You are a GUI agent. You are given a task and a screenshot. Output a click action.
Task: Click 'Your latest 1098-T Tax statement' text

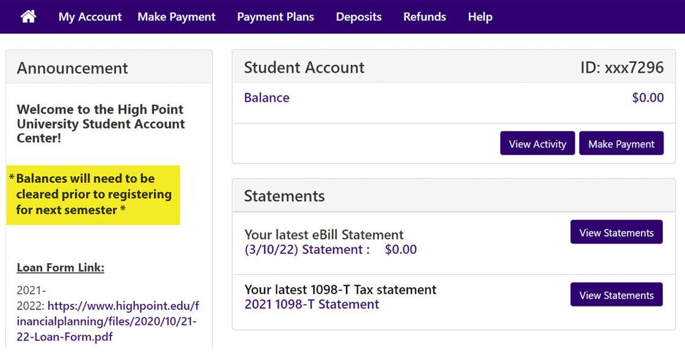coord(340,289)
